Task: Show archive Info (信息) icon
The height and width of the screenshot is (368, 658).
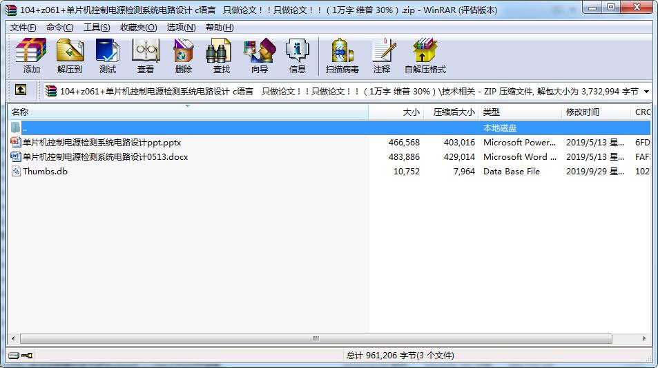Action: pyautogui.click(x=297, y=50)
